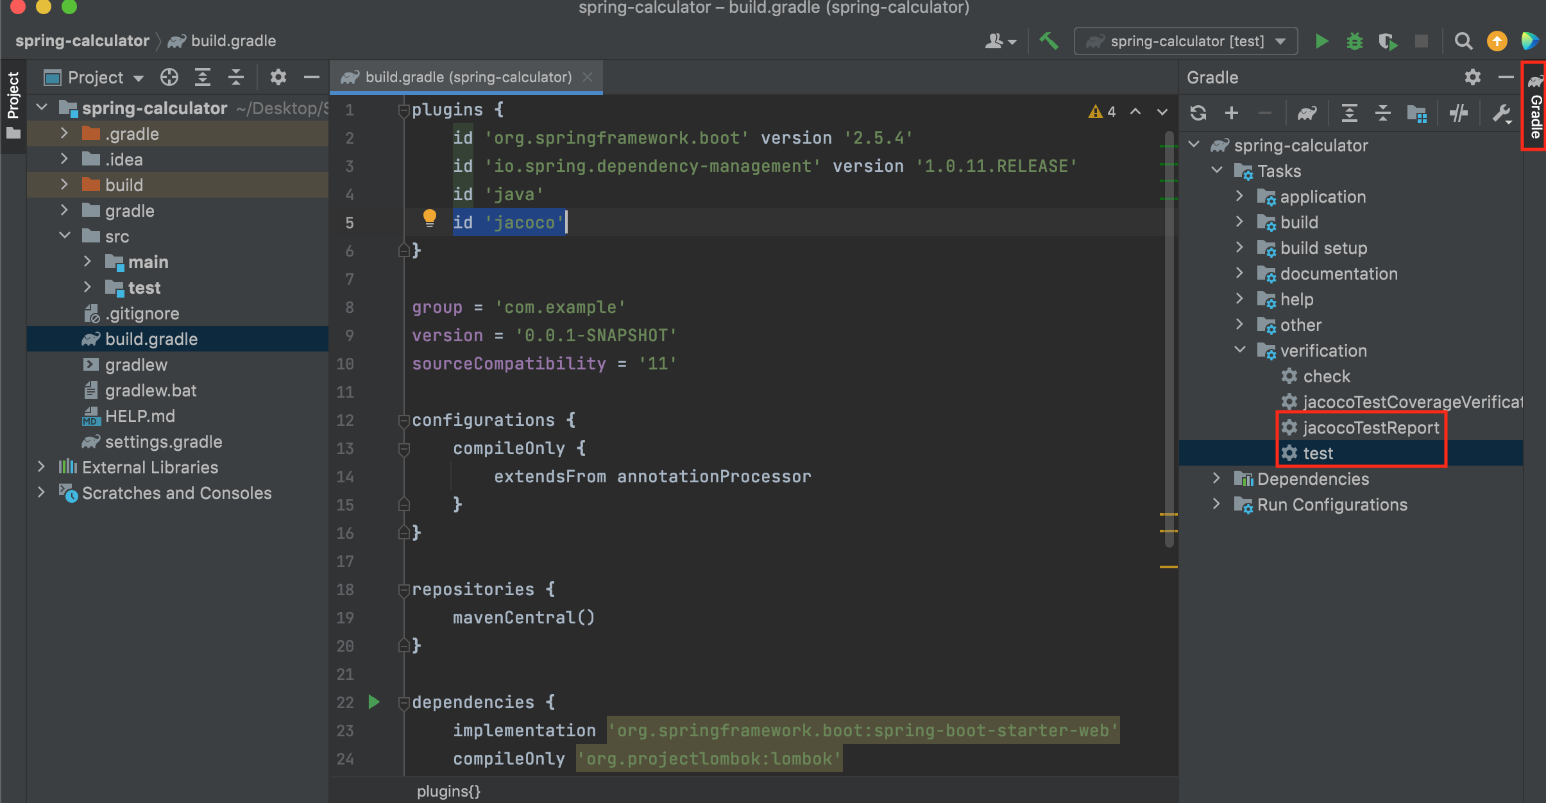This screenshot has width=1546, height=803.
Task: Click the intention lightbulb on line 5
Action: (429, 218)
